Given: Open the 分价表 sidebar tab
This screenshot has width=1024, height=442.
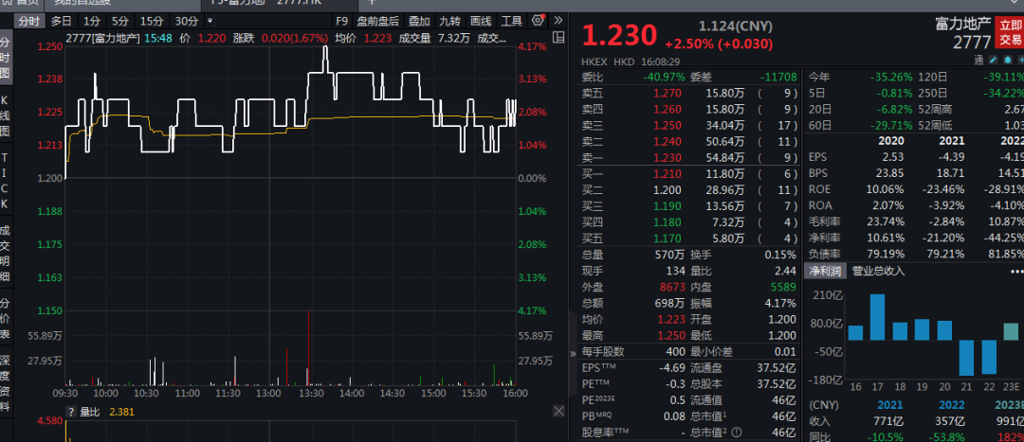Looking at the screenshot, I should tap(6, 320).
